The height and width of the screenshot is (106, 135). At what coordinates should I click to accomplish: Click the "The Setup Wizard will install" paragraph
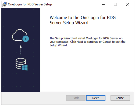coord(87,42)
